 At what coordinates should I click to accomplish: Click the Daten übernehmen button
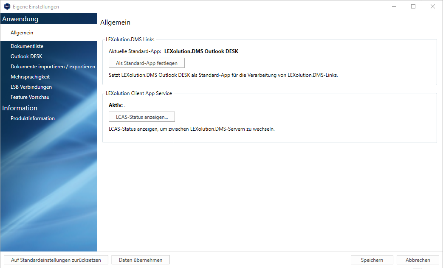pos(141,260)
